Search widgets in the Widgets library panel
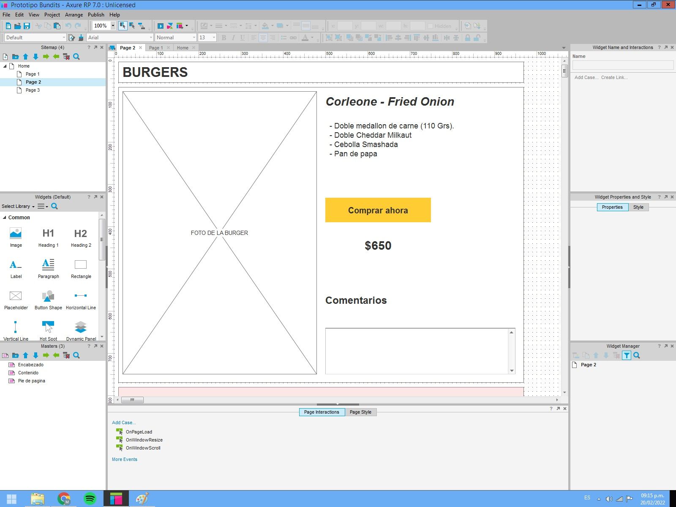This screenshot has height=507, width=676. [55, 206]
